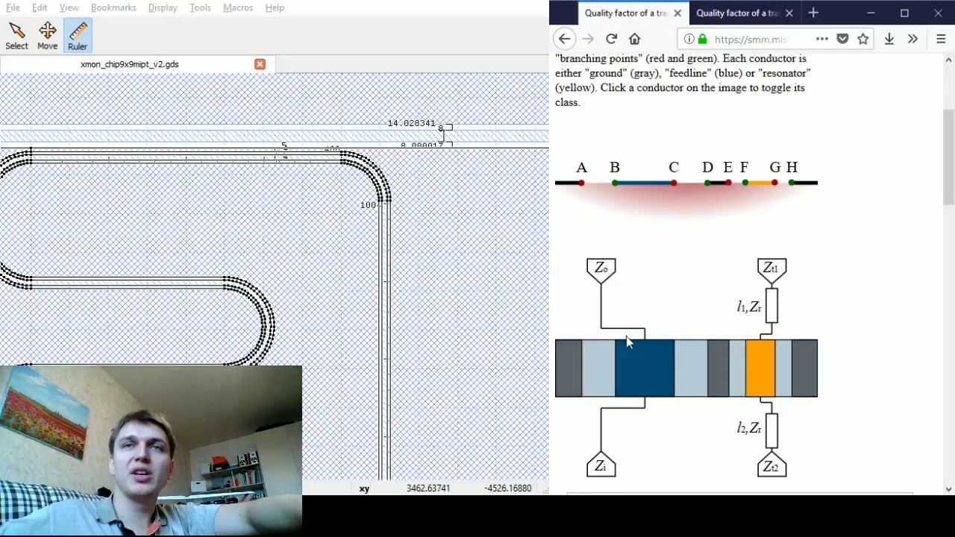The height and width of the screenshot is (537, 955).
Task: Close the xmon_chip9x9mipt_v2.gds tab
Action: 260,64
